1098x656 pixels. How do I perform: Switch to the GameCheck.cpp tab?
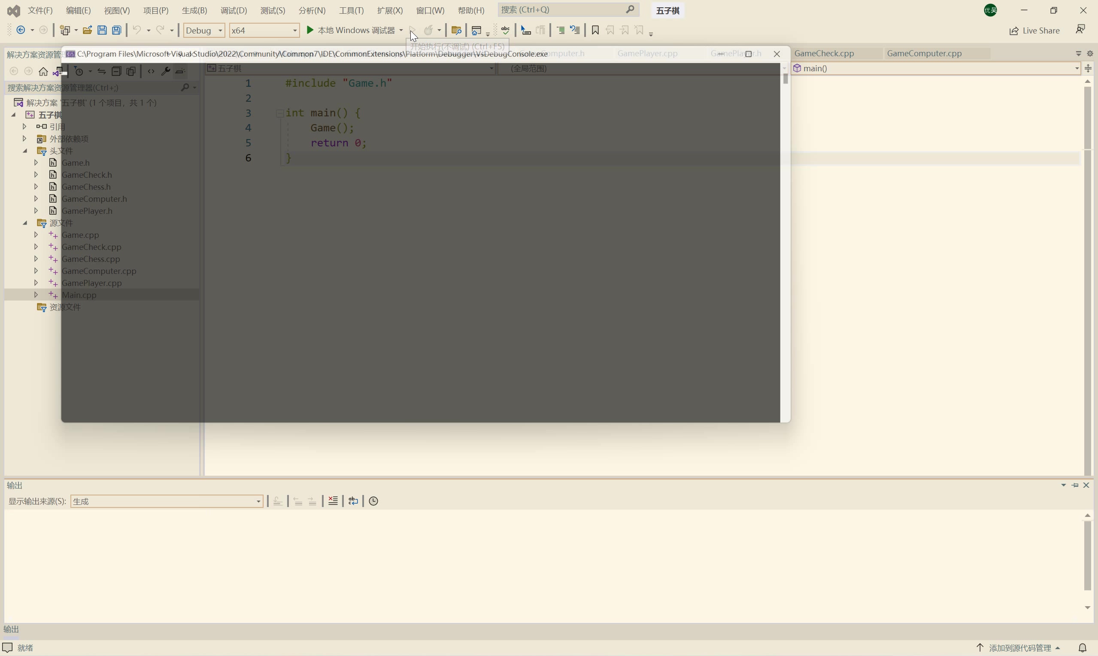(x=824, y=54)
